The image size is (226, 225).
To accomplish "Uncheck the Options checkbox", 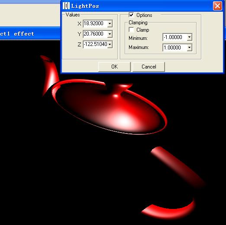I will (131, 15).
